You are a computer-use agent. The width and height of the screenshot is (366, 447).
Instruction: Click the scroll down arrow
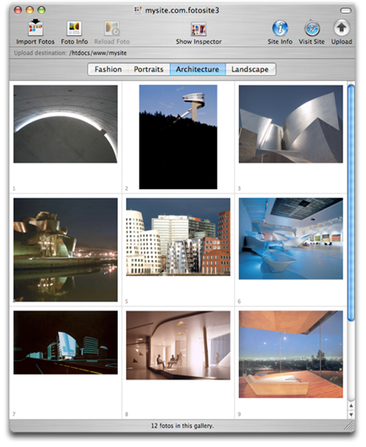(351, 414)
